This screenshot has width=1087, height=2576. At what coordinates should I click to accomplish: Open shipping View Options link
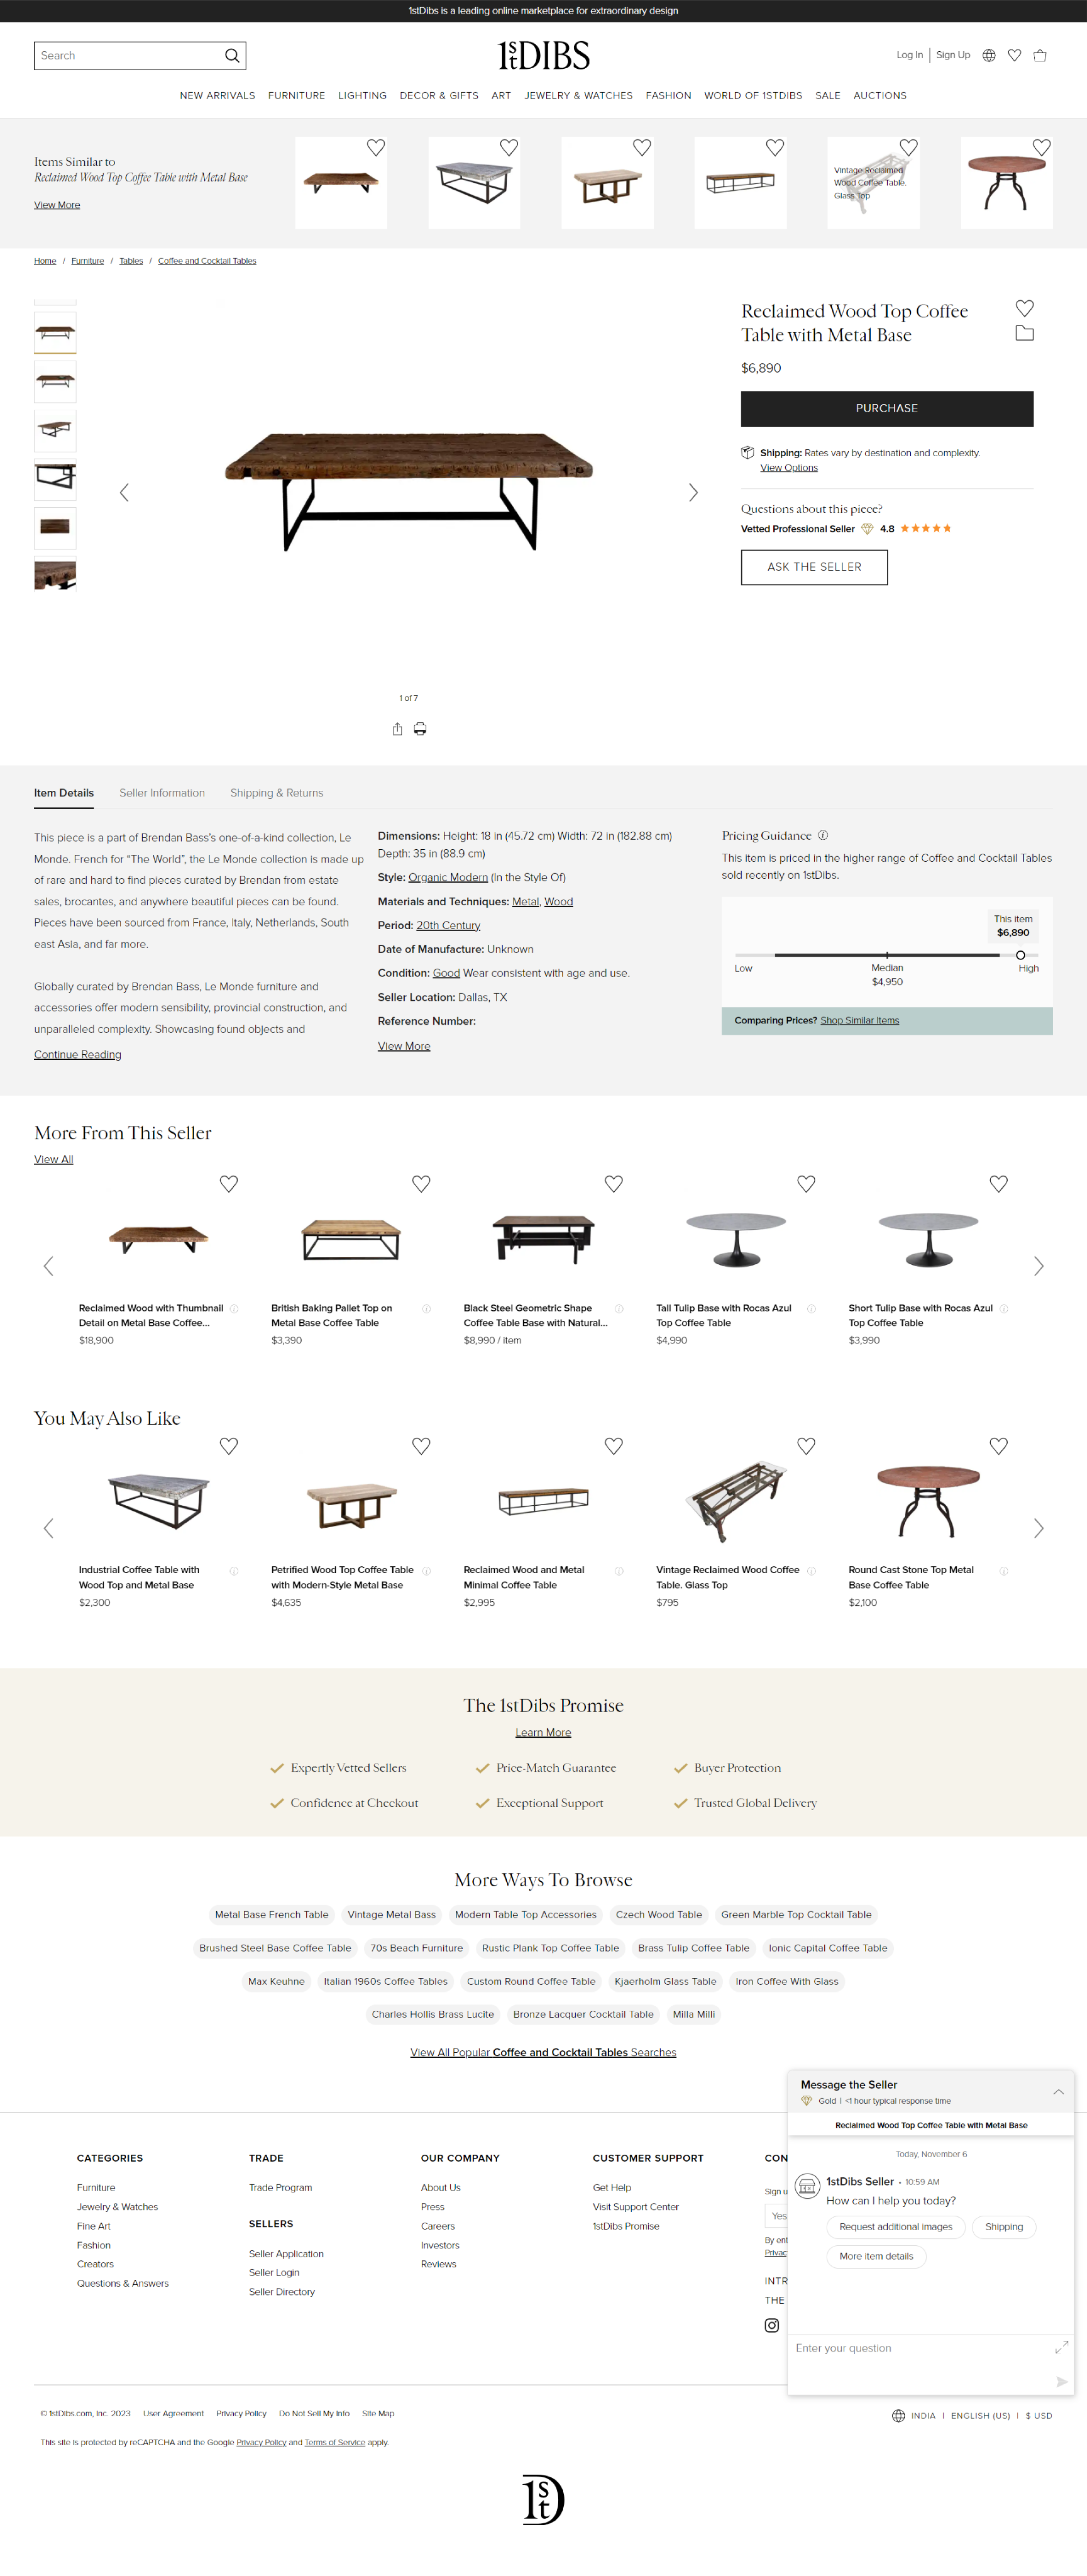coord(789,468)
